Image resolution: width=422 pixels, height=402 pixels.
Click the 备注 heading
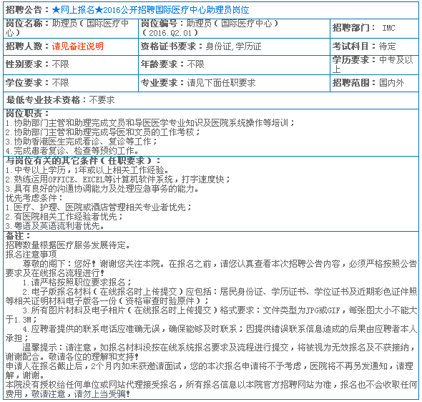[x=18, y=236]
